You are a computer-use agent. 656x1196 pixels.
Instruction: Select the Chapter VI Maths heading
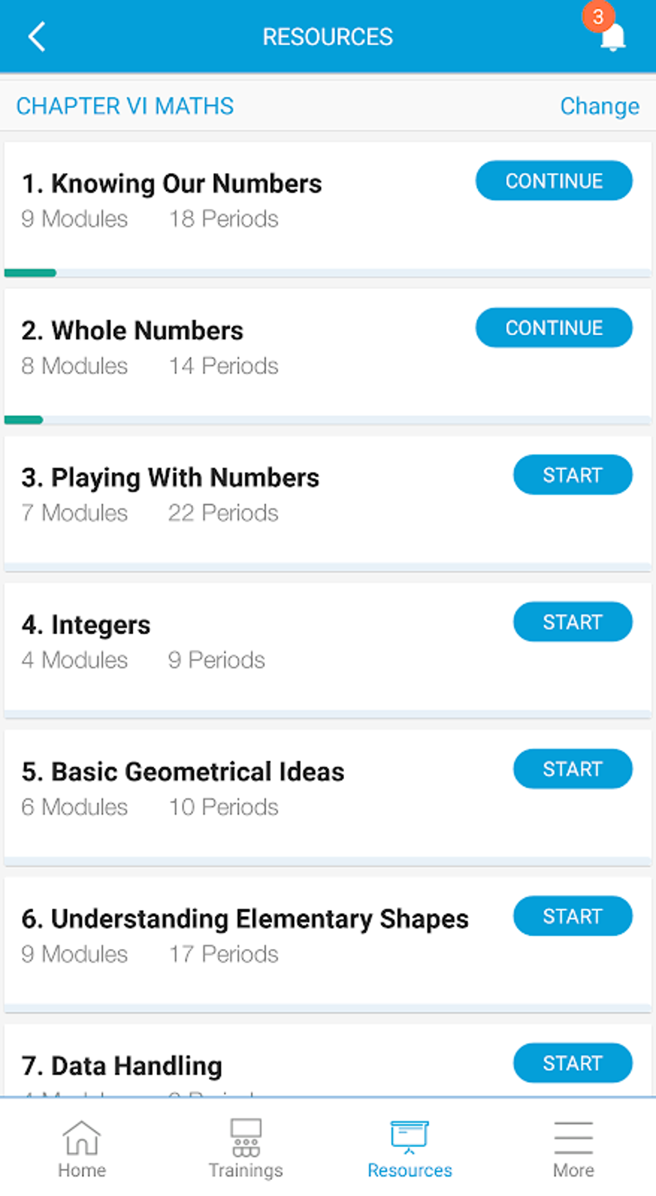[x=125, y=106]
